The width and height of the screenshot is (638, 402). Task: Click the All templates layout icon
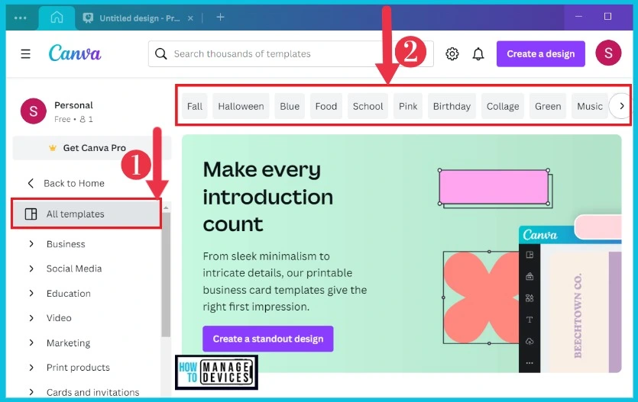31,214
